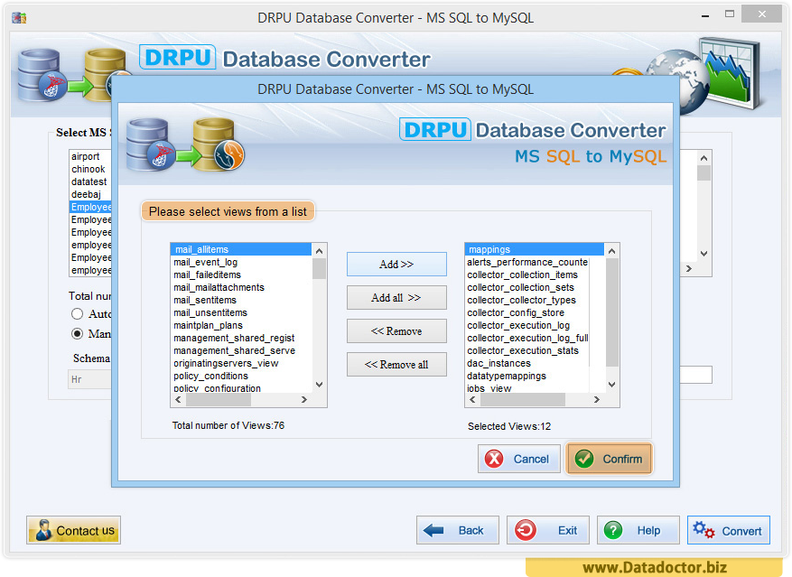The height and width of the screenshot is (577, 792).
Task: Click the green checkmark icon on Confirm
Action: pyautogui.click(x=584, y=459)
